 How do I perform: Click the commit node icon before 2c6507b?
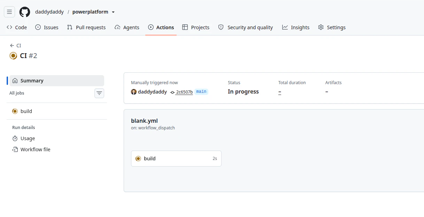[172, 92]
